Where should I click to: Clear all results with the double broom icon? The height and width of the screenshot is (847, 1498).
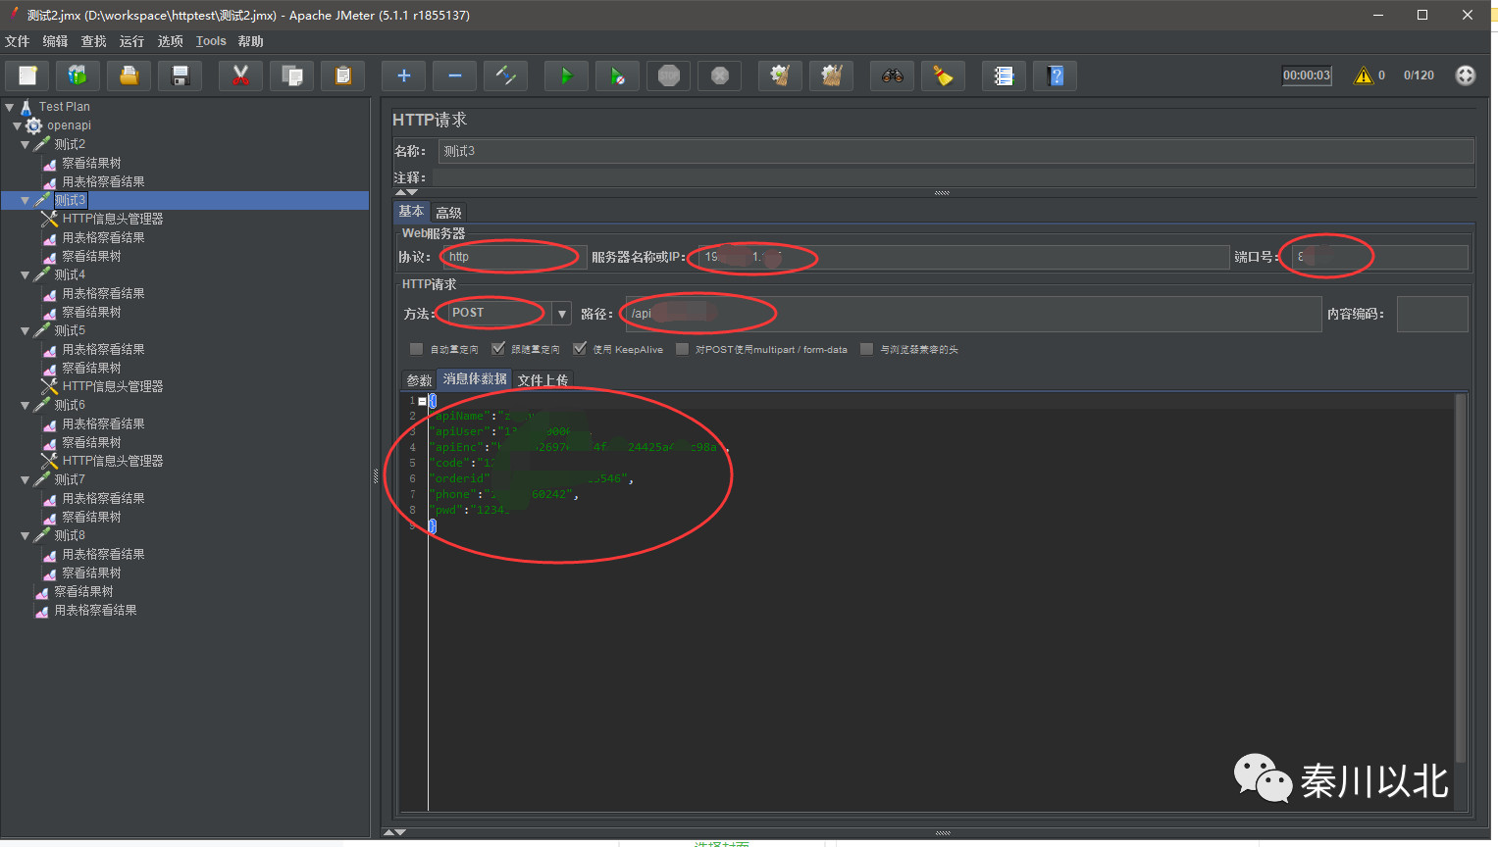831,75
